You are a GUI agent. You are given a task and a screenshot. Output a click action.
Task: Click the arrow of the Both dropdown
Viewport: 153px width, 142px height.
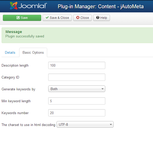coord(102,89)
